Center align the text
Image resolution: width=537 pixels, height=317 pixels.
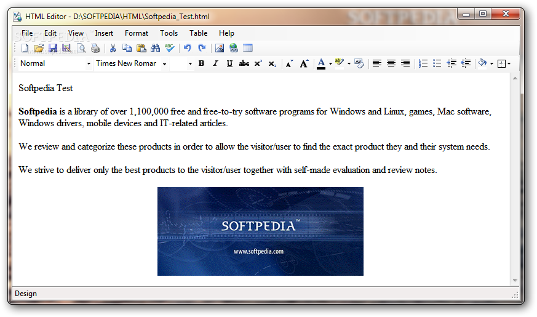pos(391,63)
